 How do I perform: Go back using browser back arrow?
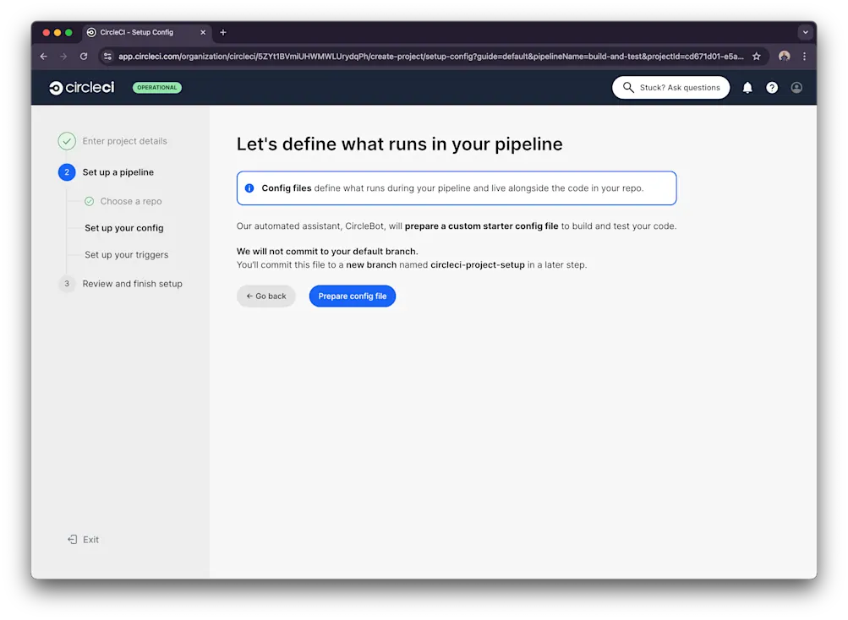[x=44, y=57]
